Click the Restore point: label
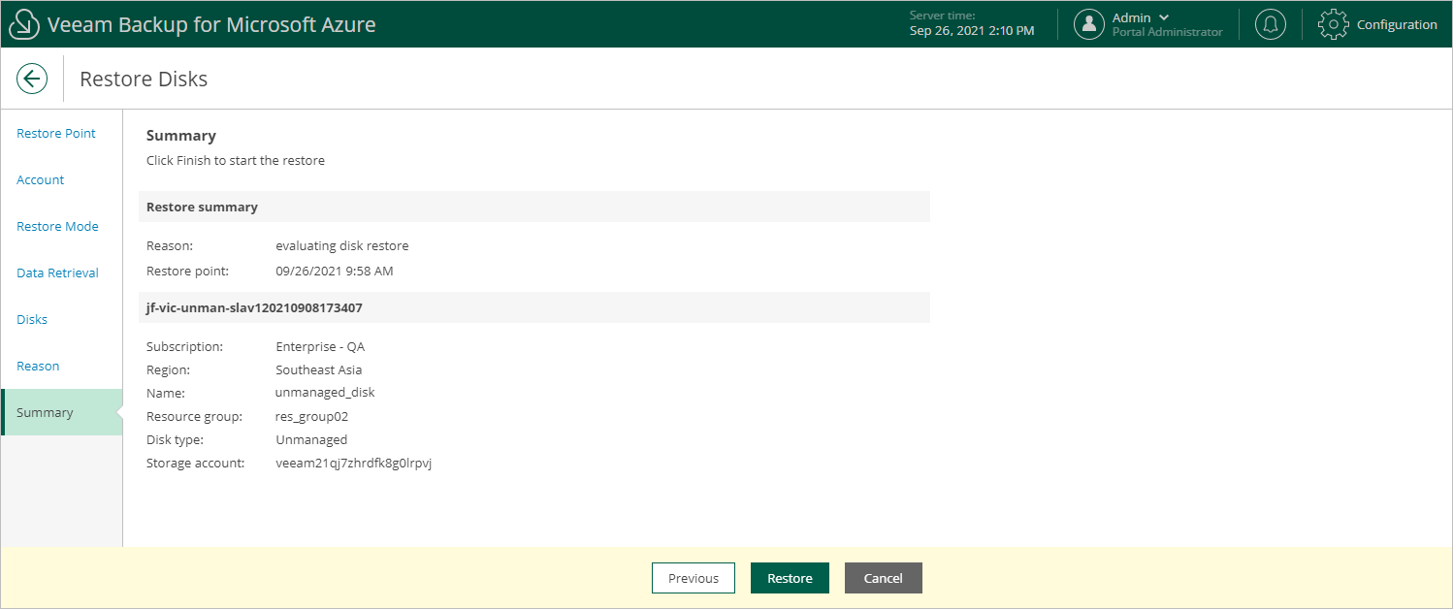This screenshot has width=1453, height=609. click(x=188, y=271)
